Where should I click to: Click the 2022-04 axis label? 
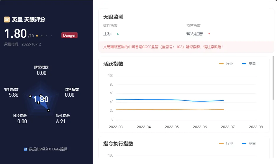coord(144,127)
